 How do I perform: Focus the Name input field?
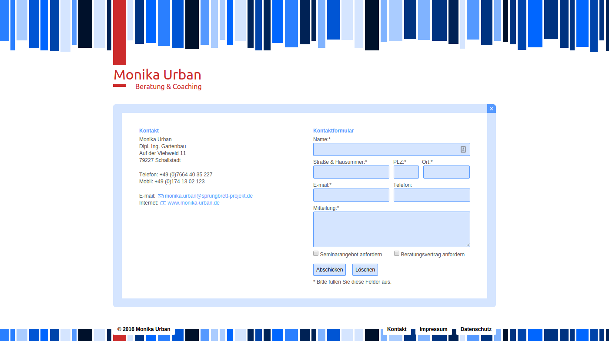pyautogui.click(x=391, y=149)
